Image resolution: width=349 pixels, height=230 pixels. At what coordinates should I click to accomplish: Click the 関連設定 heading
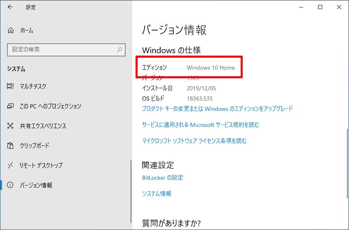(158, 165)
